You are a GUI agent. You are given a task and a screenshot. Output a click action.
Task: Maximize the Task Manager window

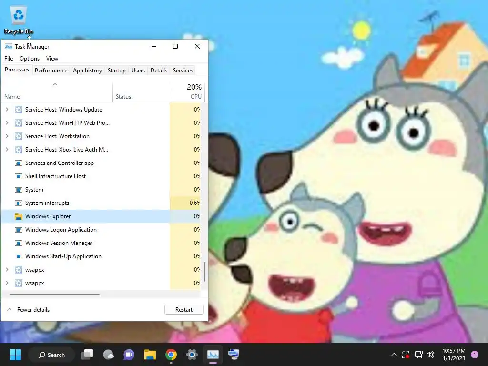pyautogui.click(x=175, y=46)
